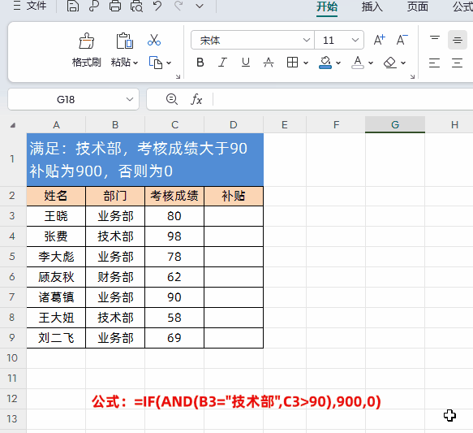This screenshot has height=433, width=473.
Task: Open font group dialog launcher
Action: pyautogui.click(x=412, y=76)
